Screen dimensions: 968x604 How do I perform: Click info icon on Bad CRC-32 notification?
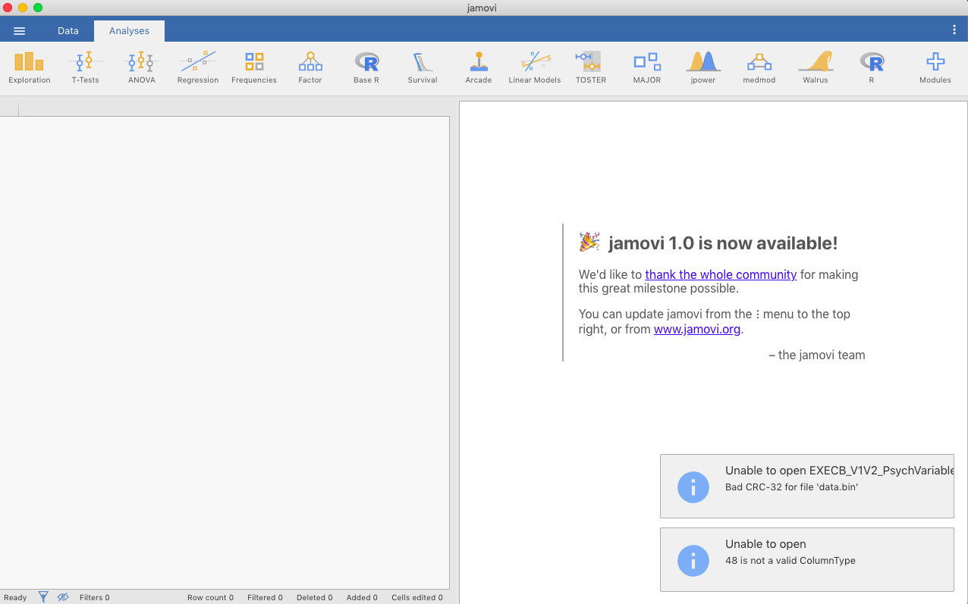693,487
